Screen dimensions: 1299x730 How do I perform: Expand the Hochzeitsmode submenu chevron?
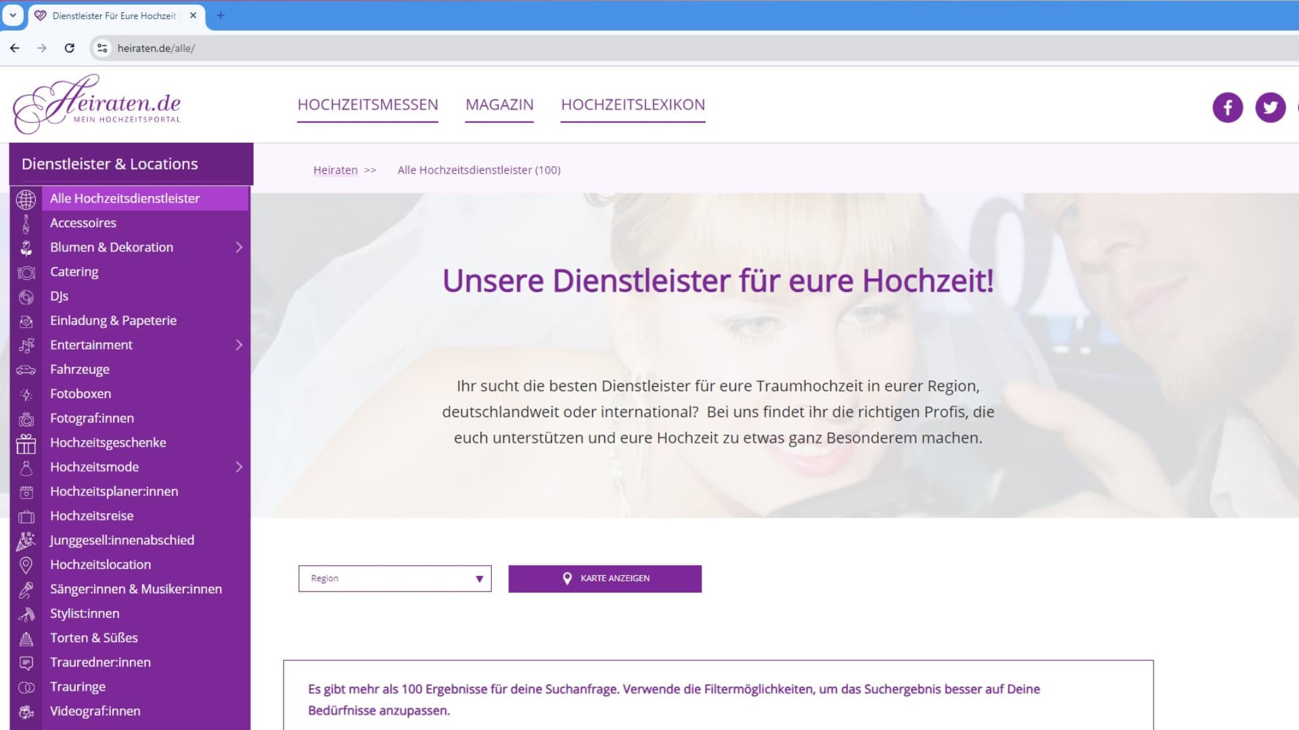pos(239,467)
